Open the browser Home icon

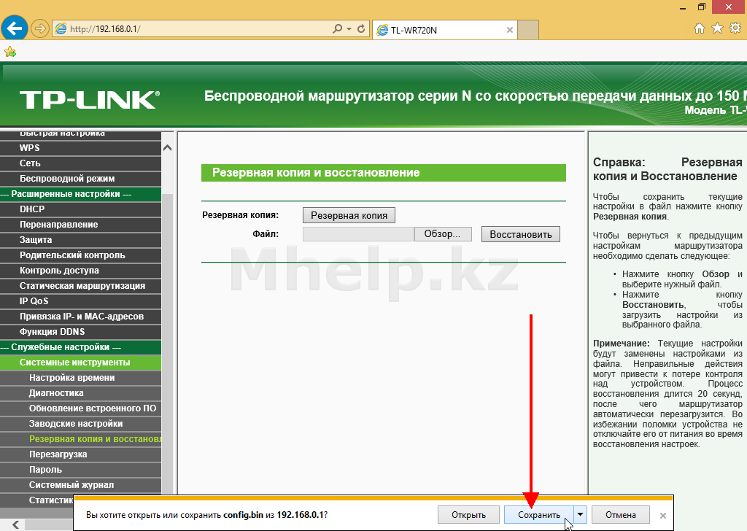[699, 28]
